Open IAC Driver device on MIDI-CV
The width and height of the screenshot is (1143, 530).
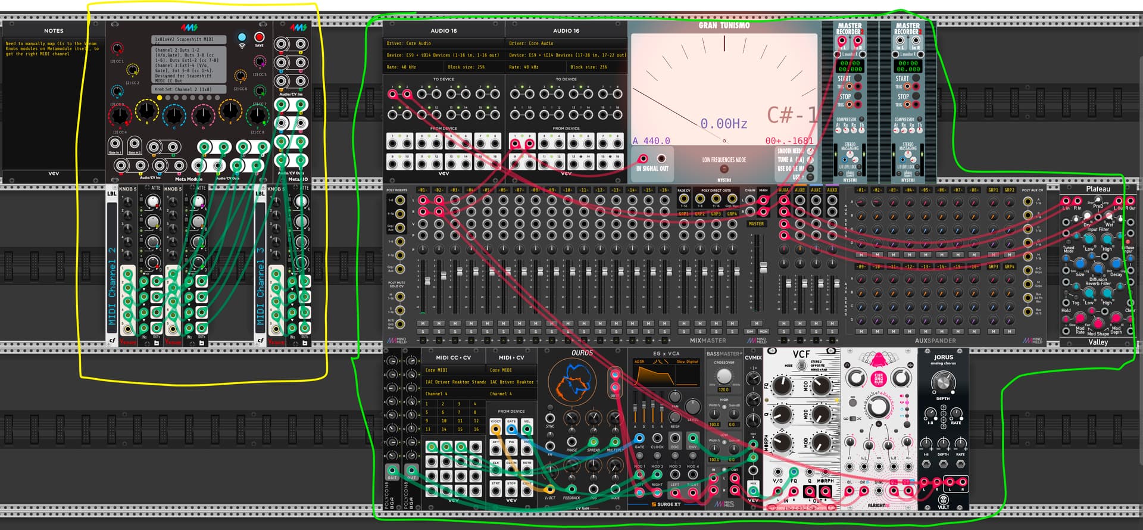point(512,382)
